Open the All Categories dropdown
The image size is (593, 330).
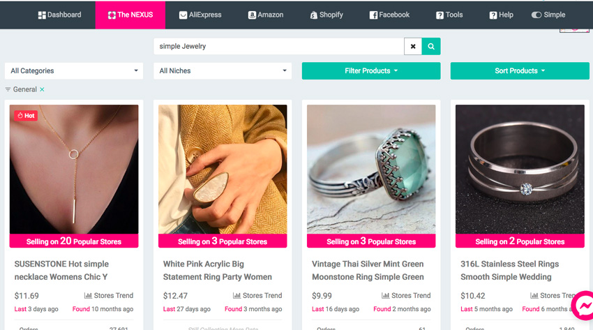click(x=73, y=70)
